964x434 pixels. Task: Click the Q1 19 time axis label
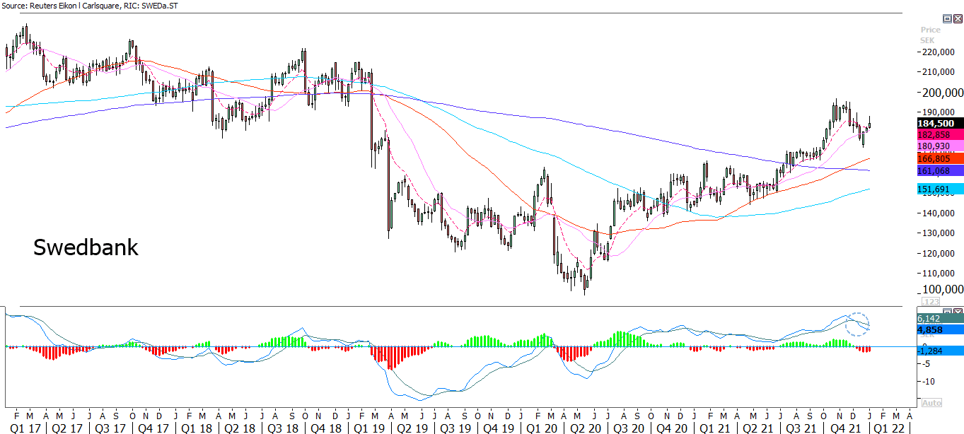pyautogui.click(x=368, y=428)
